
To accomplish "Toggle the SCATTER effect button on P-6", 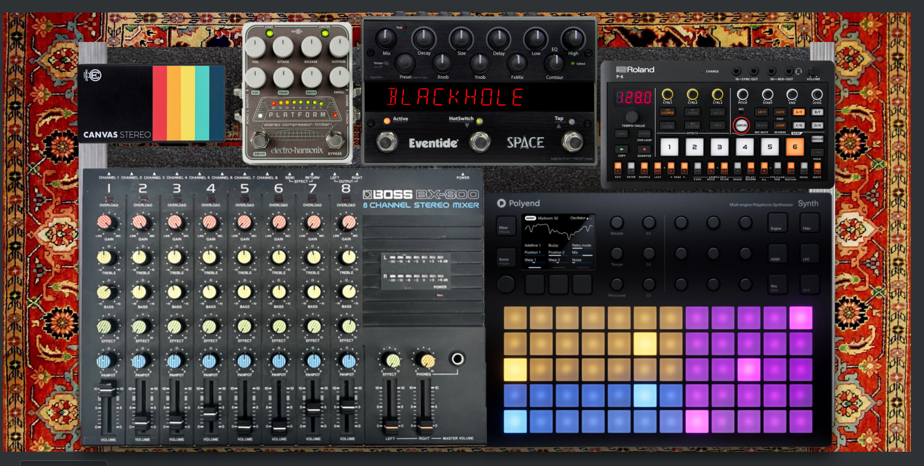I will tap(693, 125).
